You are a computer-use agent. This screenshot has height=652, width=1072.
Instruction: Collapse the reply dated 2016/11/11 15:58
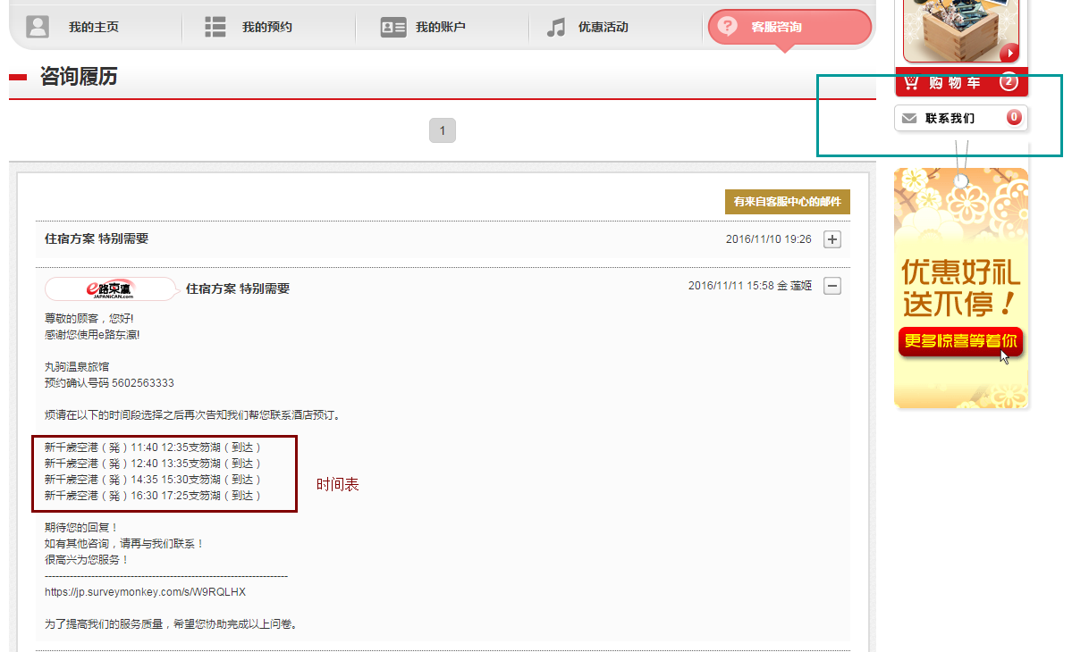click(x=832, y=286)
